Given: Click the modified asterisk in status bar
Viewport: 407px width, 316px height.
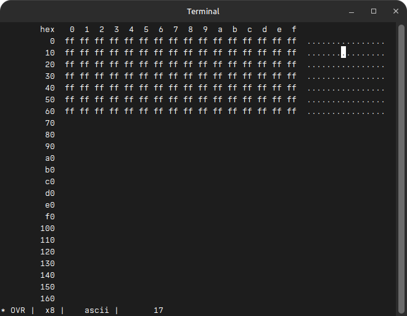Looking at the screenshot, I should 3,310.
